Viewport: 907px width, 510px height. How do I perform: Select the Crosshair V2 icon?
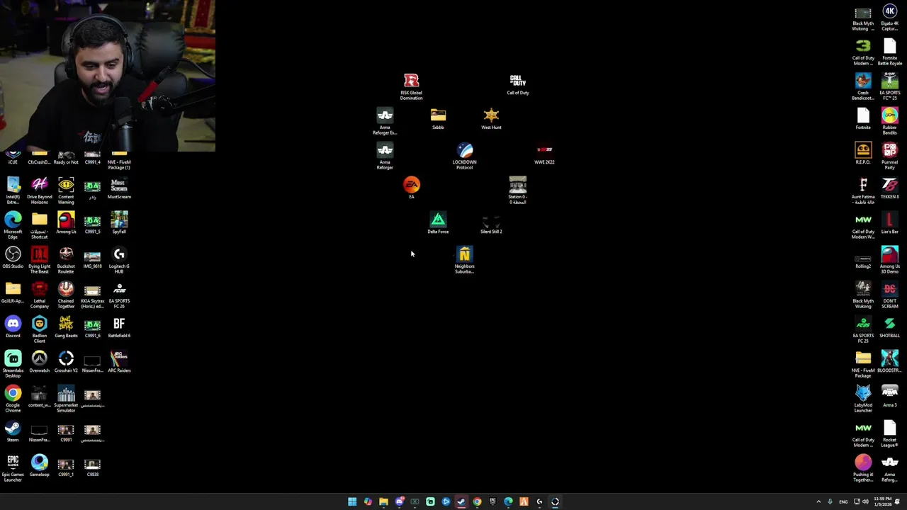66,362
